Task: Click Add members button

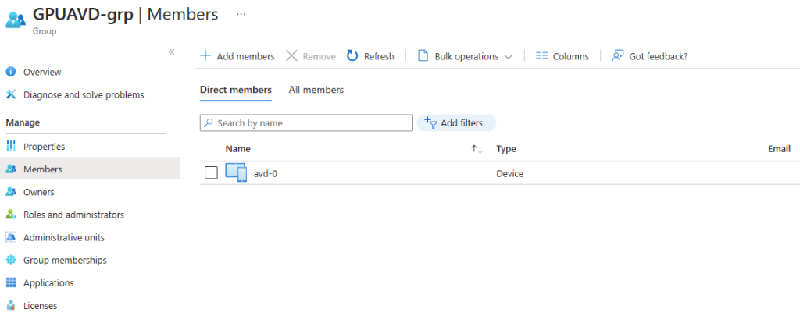Action: 237,56
